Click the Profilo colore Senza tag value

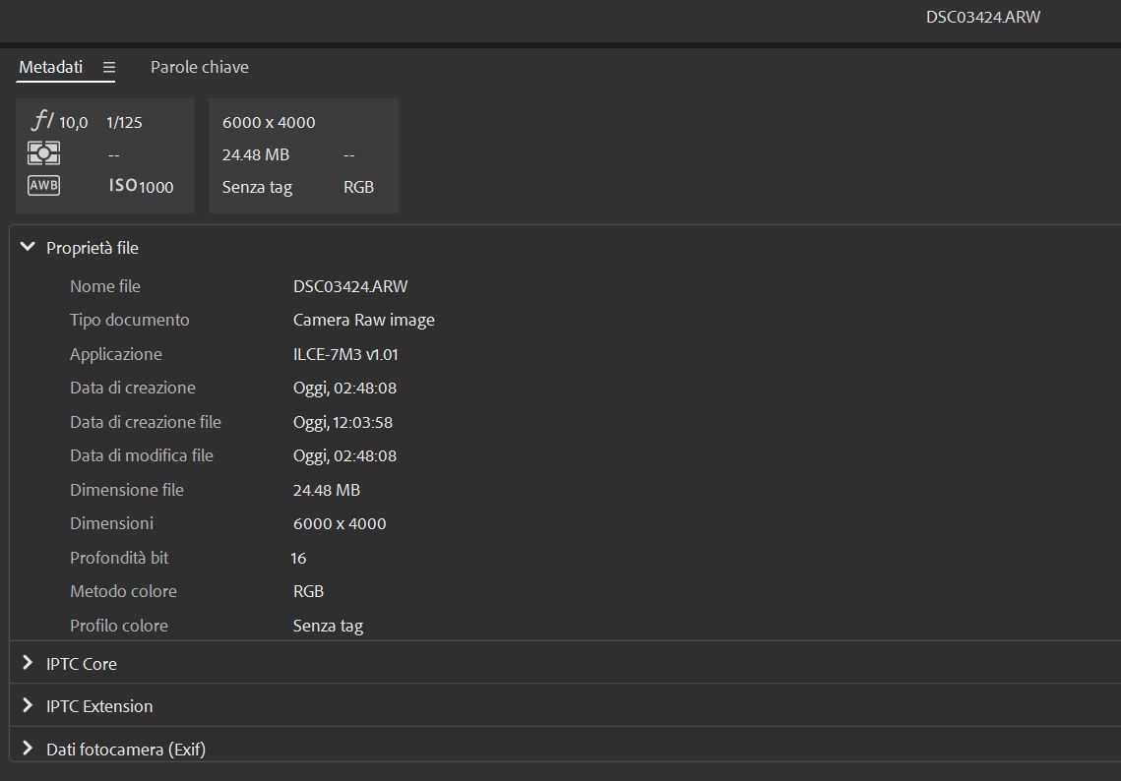[x=328, y=626]
